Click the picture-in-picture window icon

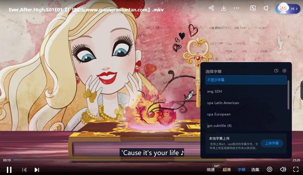pyautogui.click(x=253, y=8)
